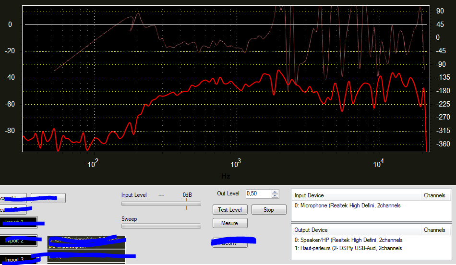The image size is (456, 265).
Task: Decrease Out Level with the down arrow
Action: 275,196
